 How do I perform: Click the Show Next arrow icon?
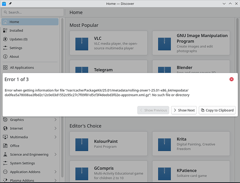tap(175, 110)
